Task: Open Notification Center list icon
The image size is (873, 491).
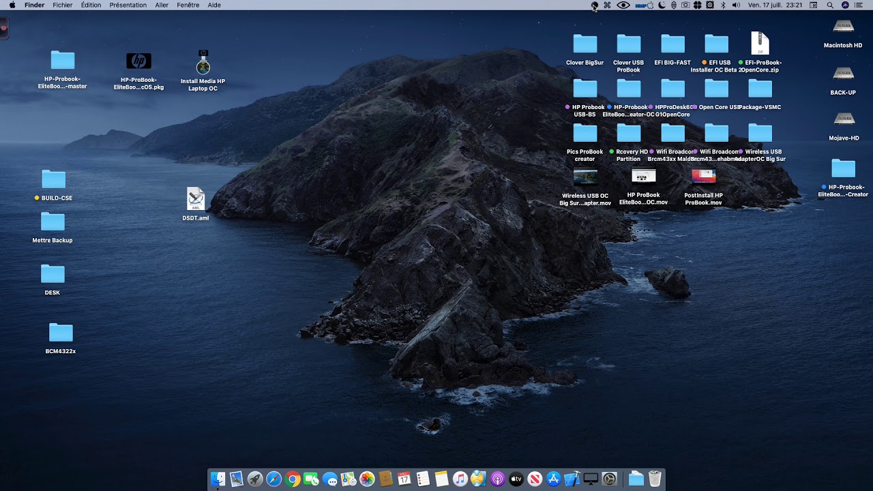Action: tap(858, 5)
